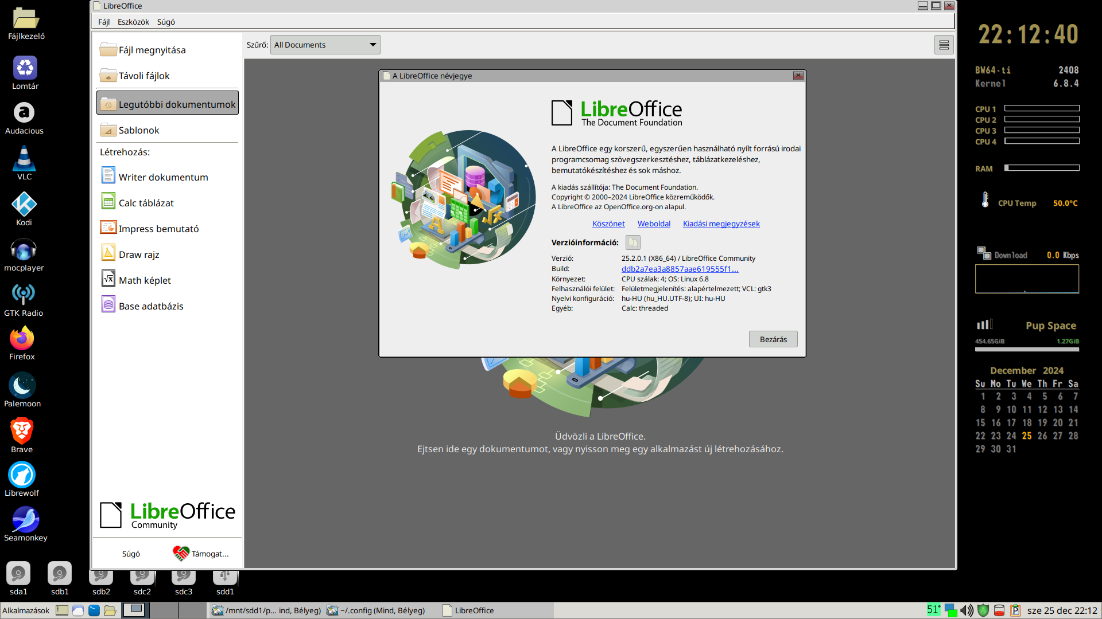Switch to the ~/.config taskbar window
1102x619 pixels.
click(x=381, y=610)
